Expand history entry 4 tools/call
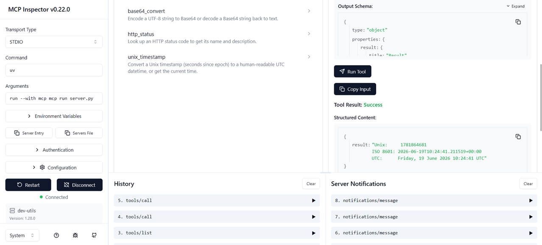This screenshot has width=542, height=245. coord(217,217)
